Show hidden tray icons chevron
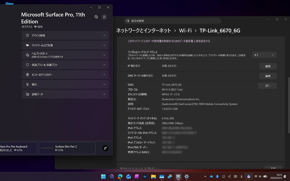 (205, 177)
